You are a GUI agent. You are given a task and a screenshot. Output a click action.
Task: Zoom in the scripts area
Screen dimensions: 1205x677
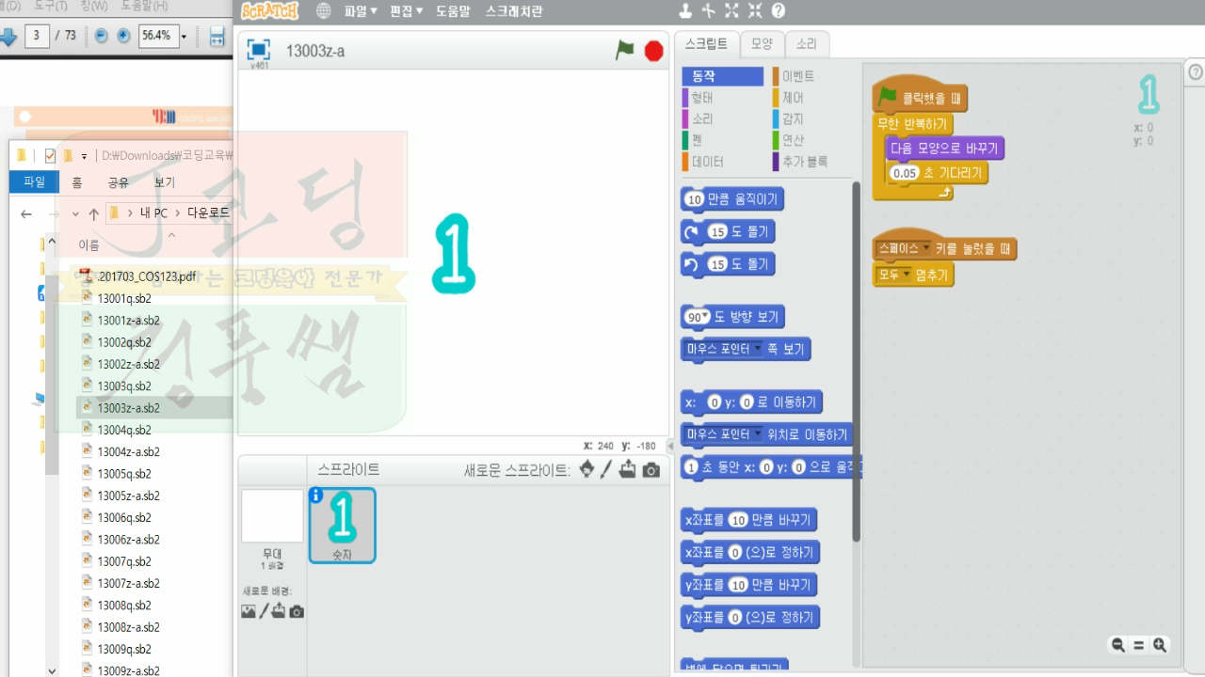tap(1160, 645)
